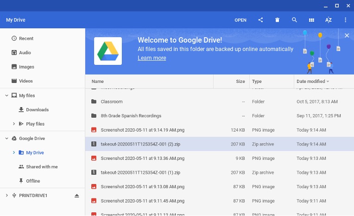This screenshot has width=354, height=216.
Task: Open Shared with me
Action: pos(43,167)
